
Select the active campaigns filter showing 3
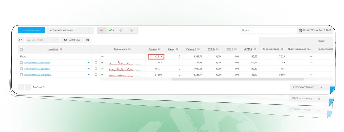coord(112,31)
